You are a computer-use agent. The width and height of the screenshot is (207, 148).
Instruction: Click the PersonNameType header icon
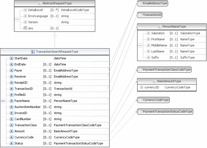[x=160, y=27]
